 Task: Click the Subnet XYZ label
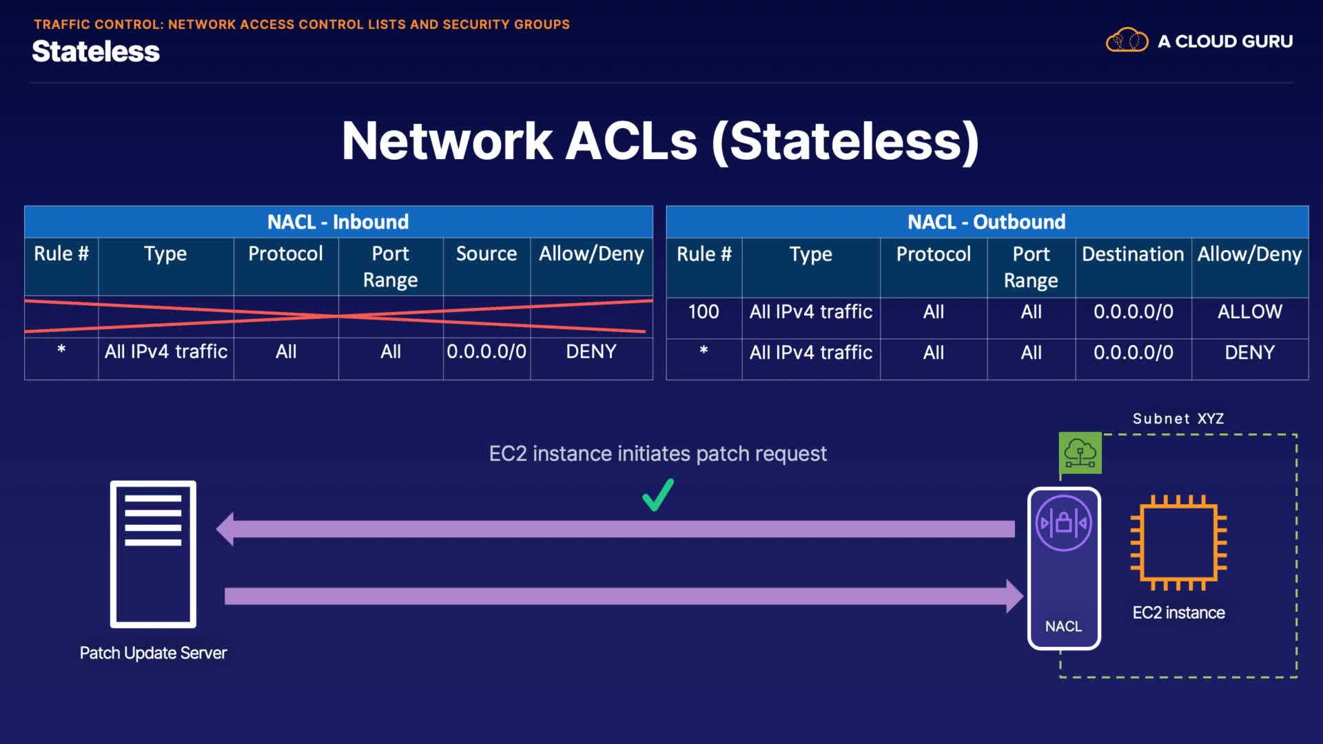point(1178,419)
